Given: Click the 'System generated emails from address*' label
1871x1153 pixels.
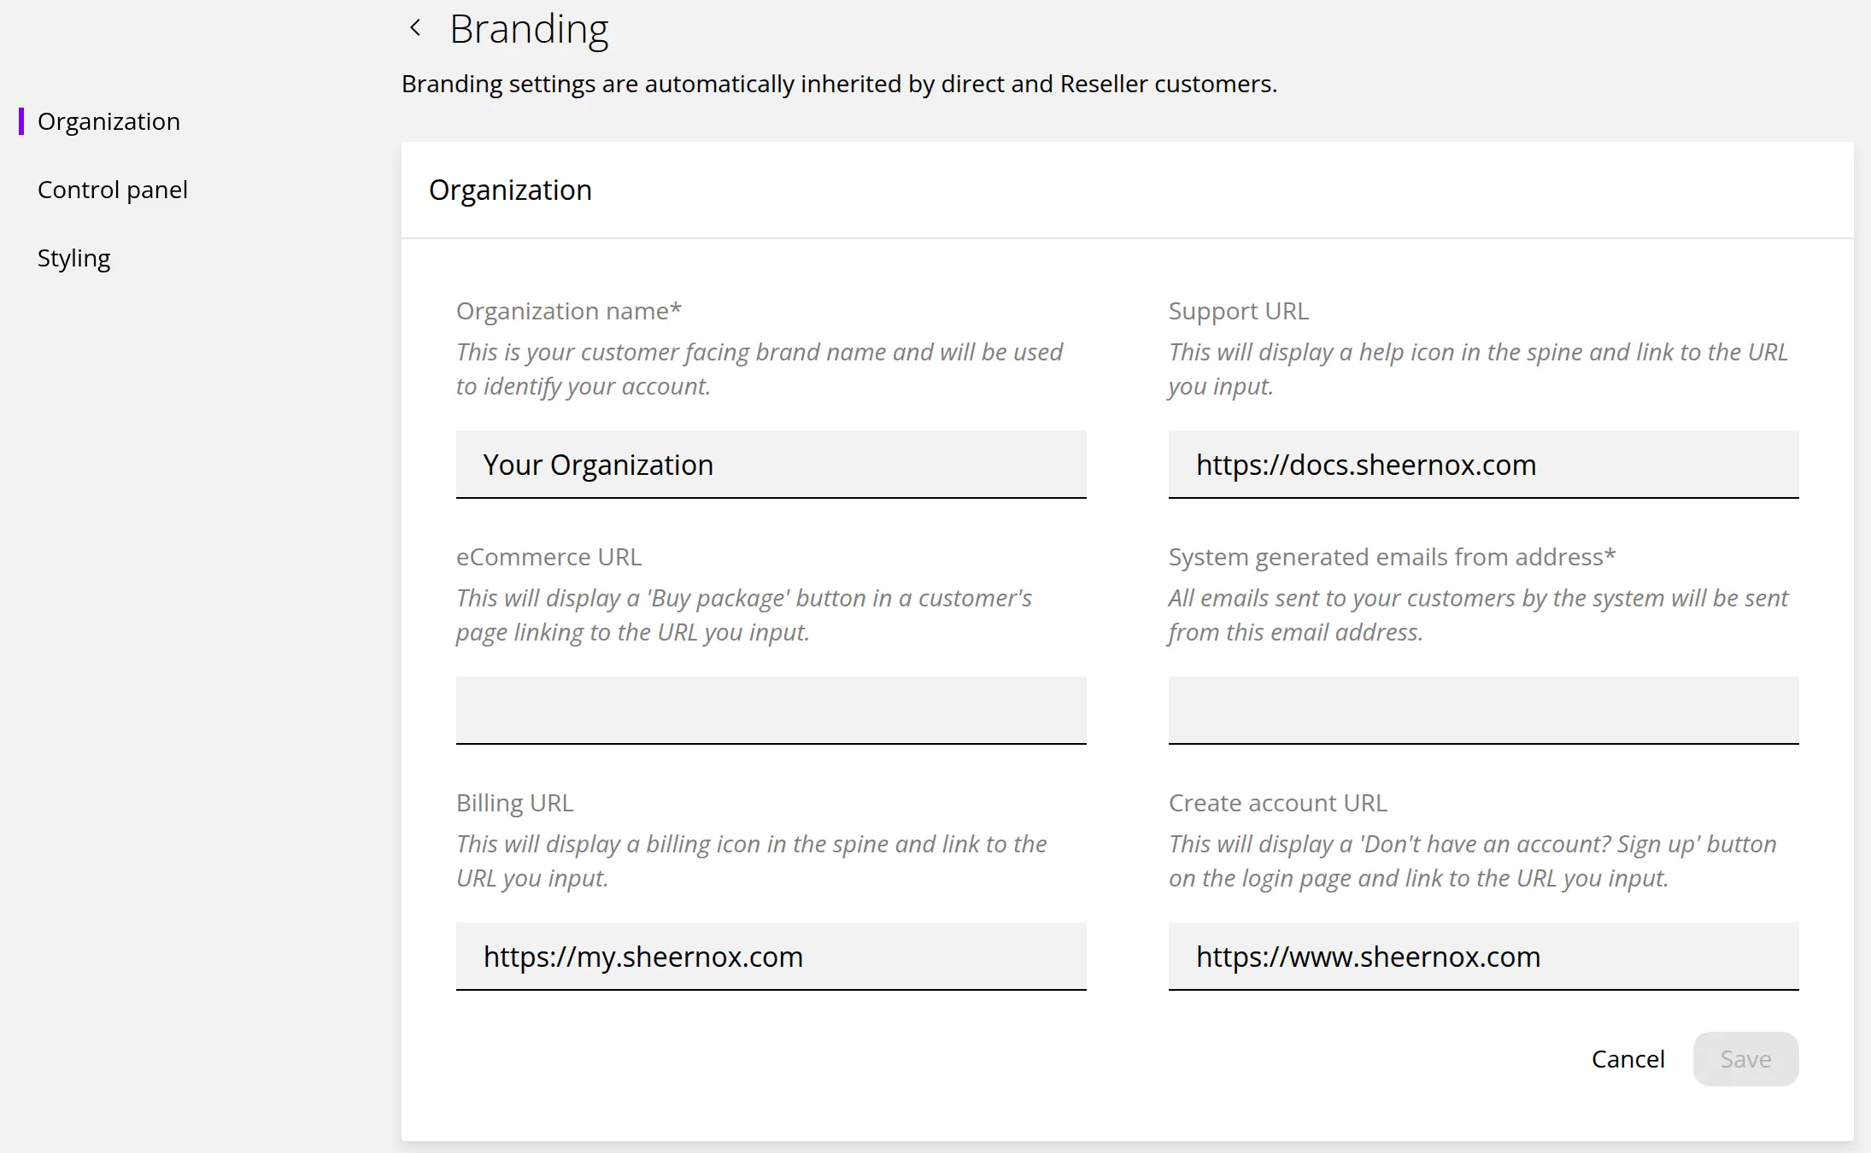Looking at the screenshot, I should click(1392, 557).
